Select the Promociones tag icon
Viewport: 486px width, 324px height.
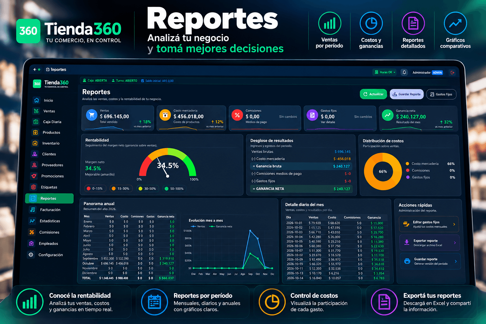34,176
